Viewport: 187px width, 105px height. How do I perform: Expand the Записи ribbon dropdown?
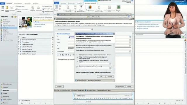click(x=56, y=11)
